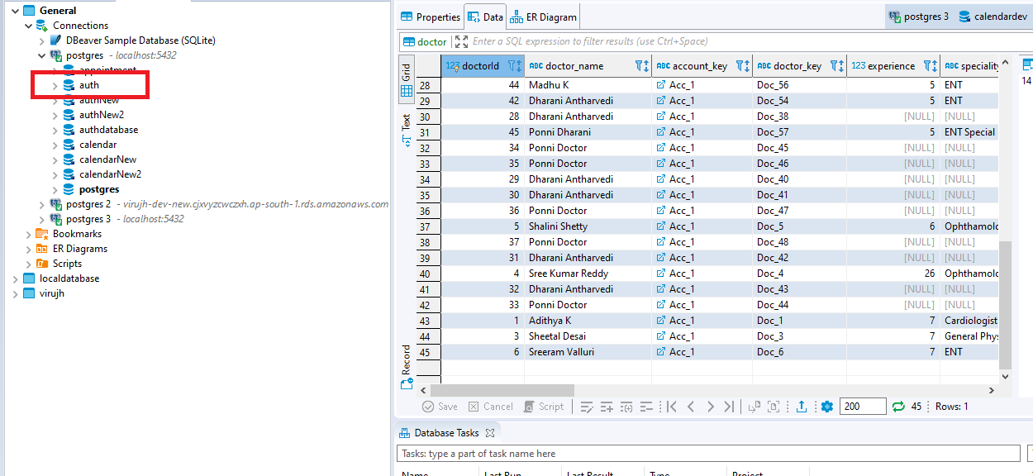
Task: Click the sort arrows on doctor_name column
Action: coord(647,66)
